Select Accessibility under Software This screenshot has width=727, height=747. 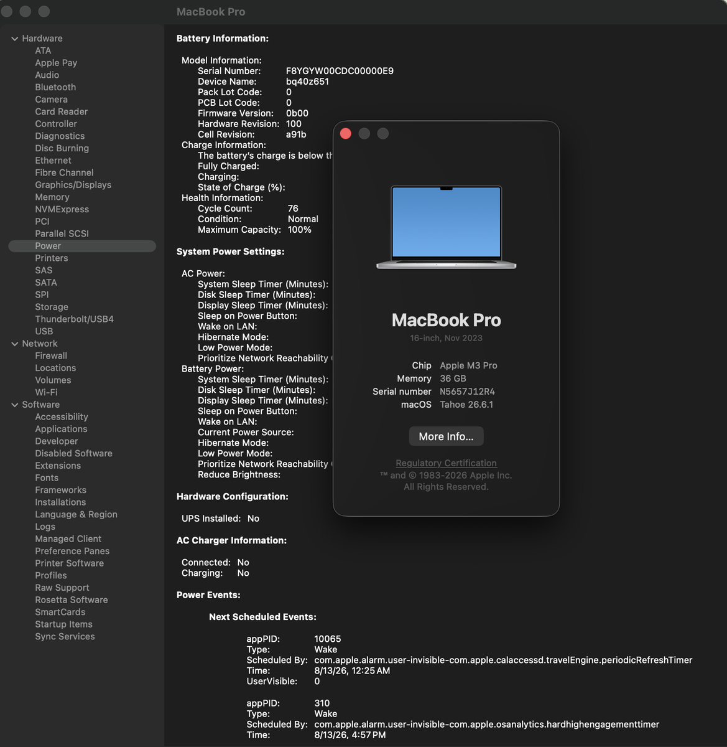[62, 416]
